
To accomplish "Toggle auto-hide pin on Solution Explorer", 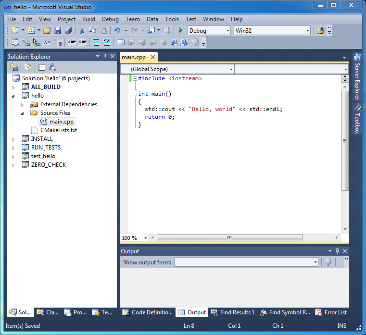I will [x=105, y=56].
